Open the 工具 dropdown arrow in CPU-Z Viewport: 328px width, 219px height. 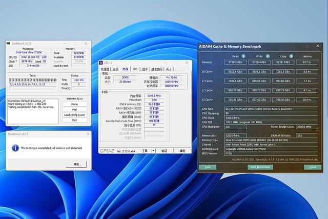click(152, 151)
